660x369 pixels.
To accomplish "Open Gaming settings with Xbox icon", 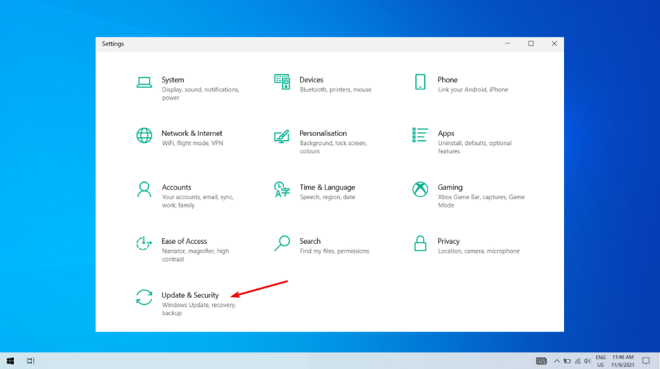I will point(469,196).
